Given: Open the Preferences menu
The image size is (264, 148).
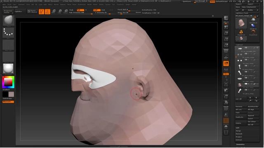Looking at the screenshot, I should pyautogui.click(x=82, y=5).
